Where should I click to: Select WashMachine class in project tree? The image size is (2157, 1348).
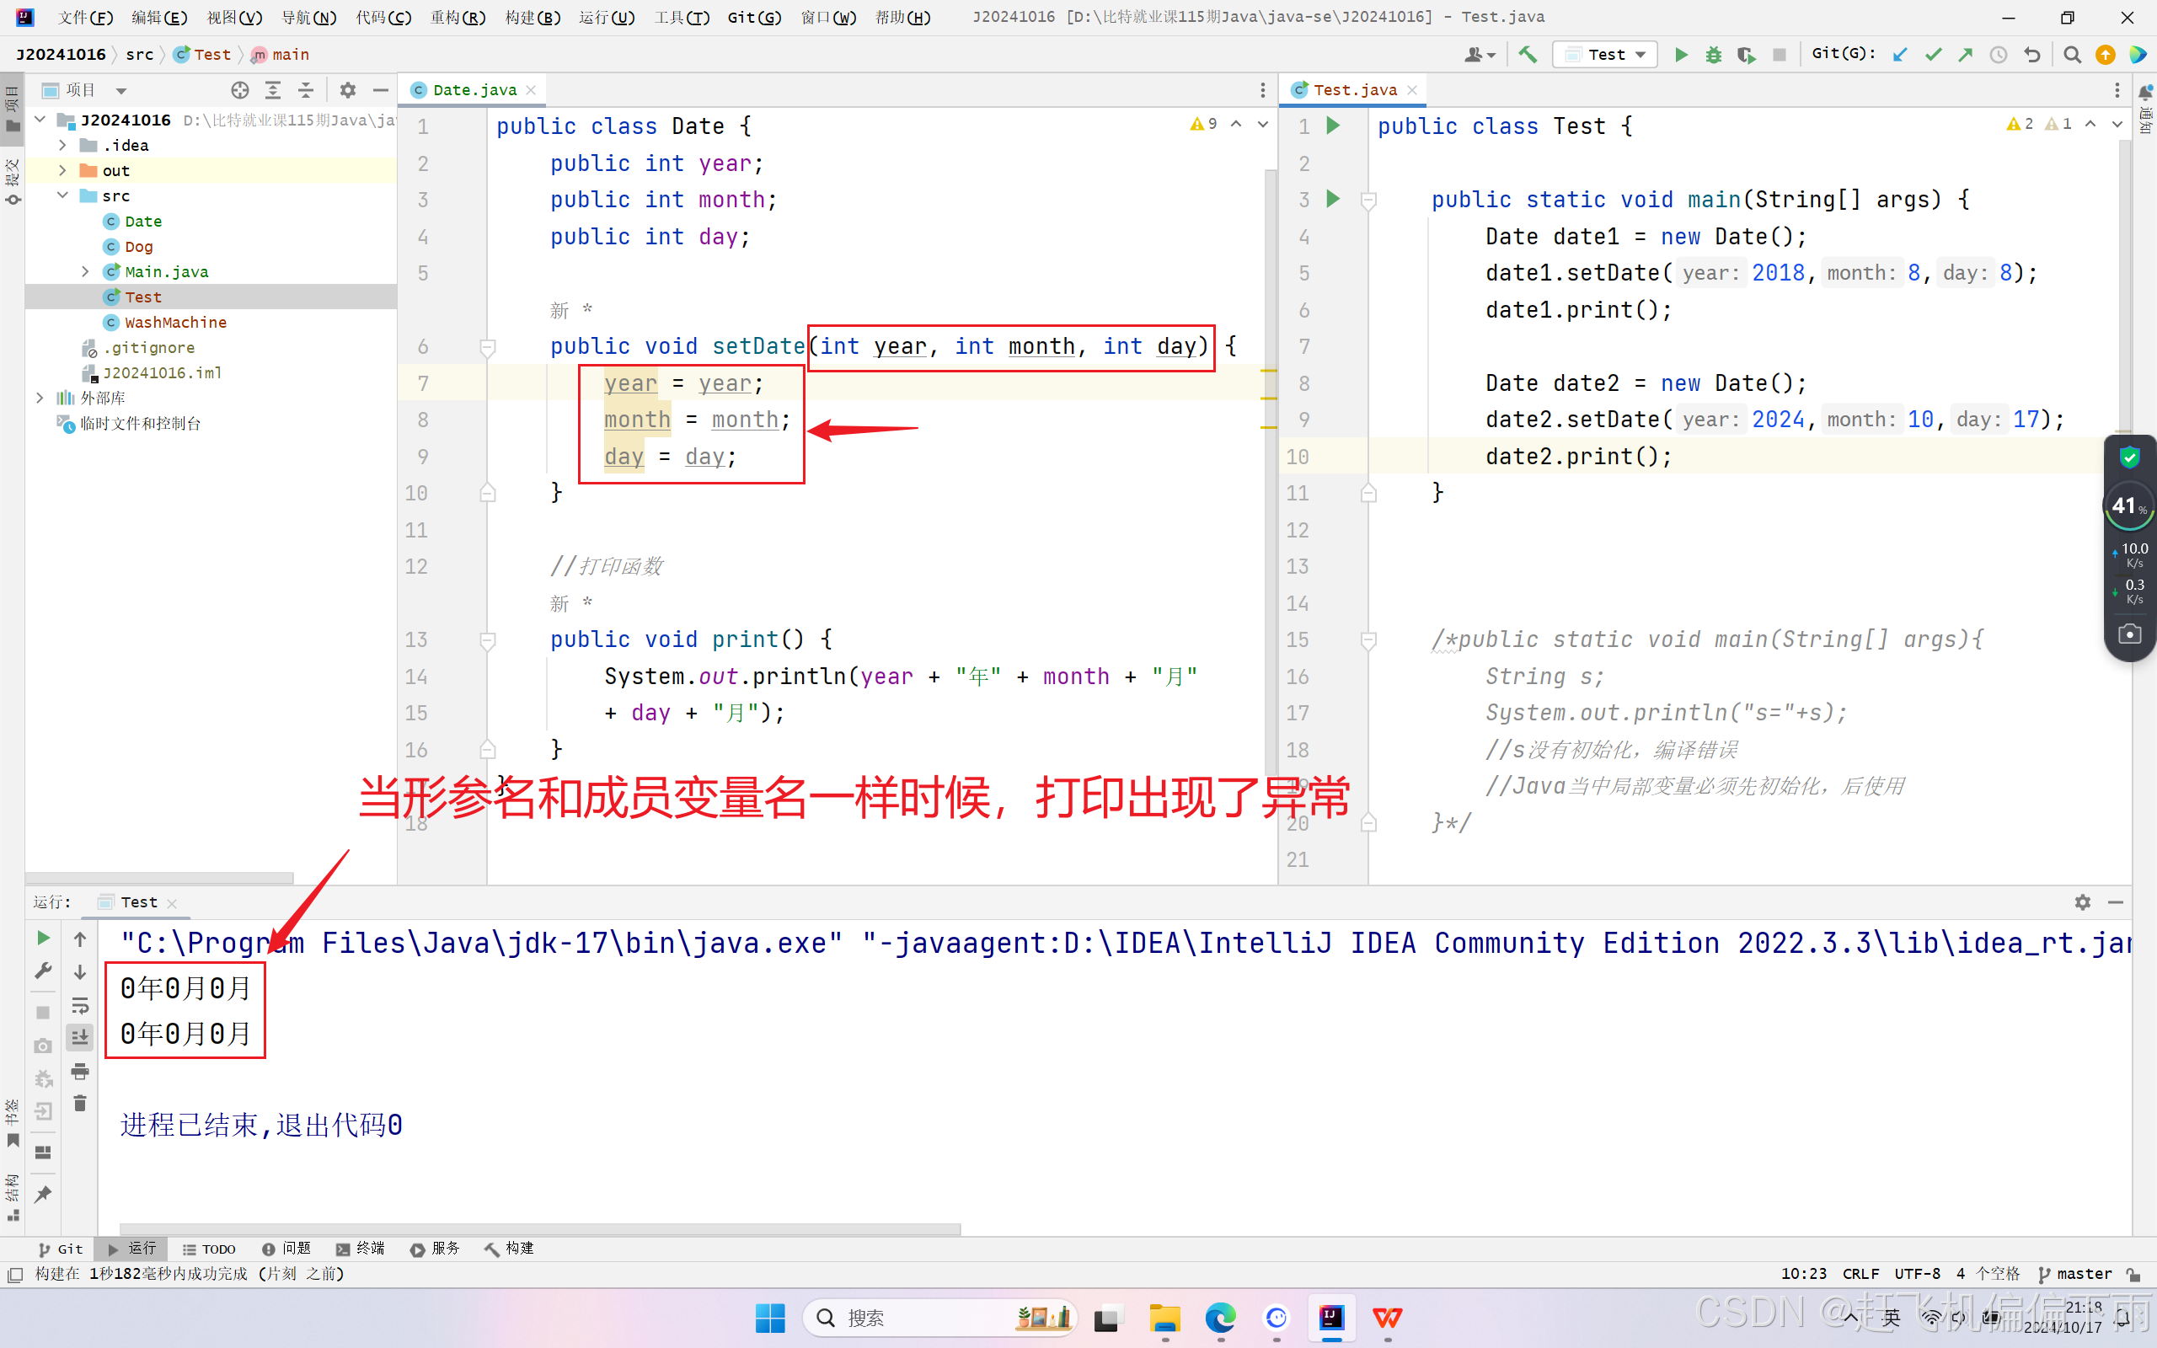tap(174, 322)
